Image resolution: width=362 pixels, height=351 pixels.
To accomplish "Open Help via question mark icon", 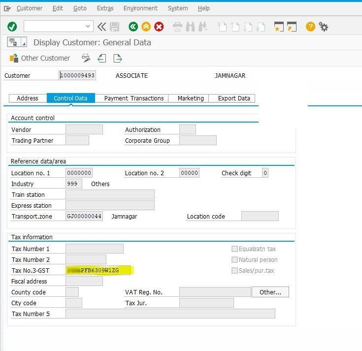I will [310, 27].
